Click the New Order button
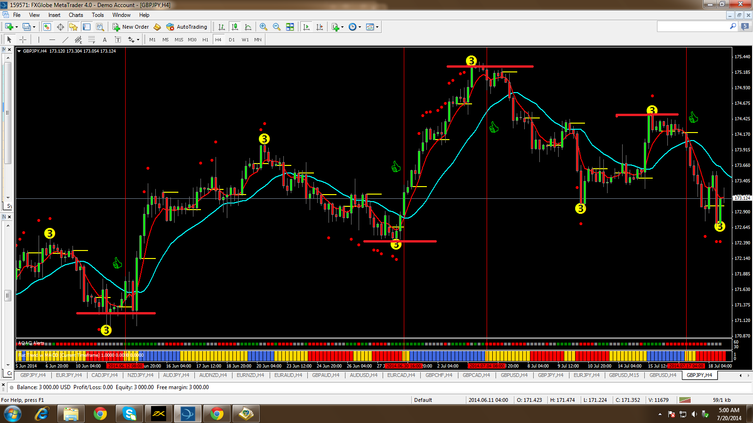The image size is (753, 423). point(130,27)
